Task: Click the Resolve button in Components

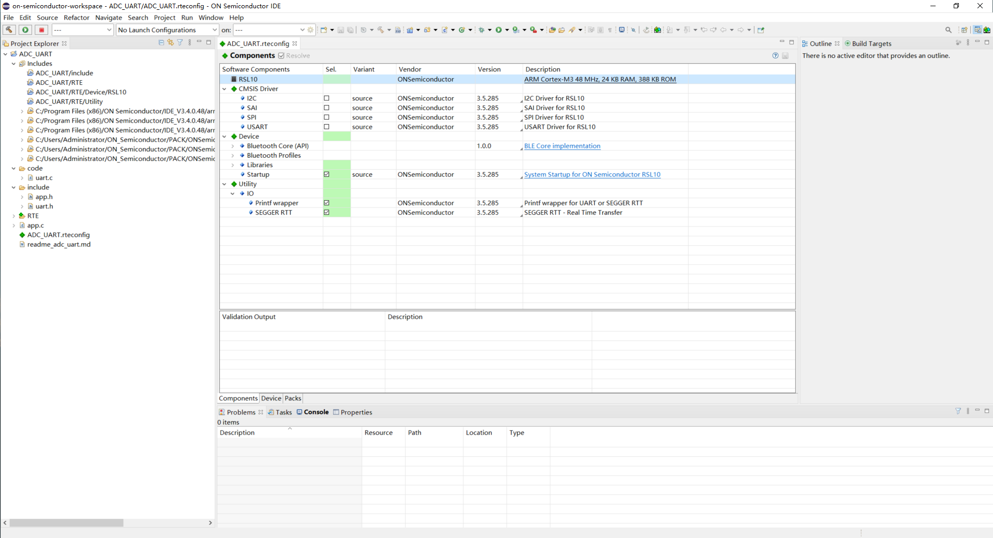Action: click(x=294, y=55)
